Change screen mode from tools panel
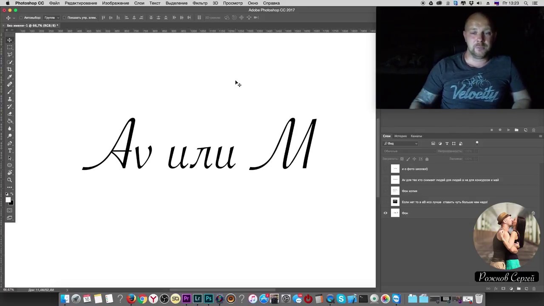Viewport: 544px width, 306px height. [x=9, y=218]
